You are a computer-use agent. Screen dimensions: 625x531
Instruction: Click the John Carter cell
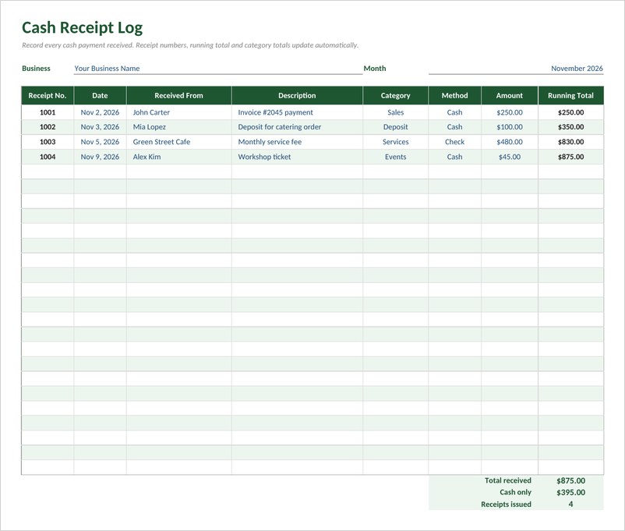tap(179, 112)
